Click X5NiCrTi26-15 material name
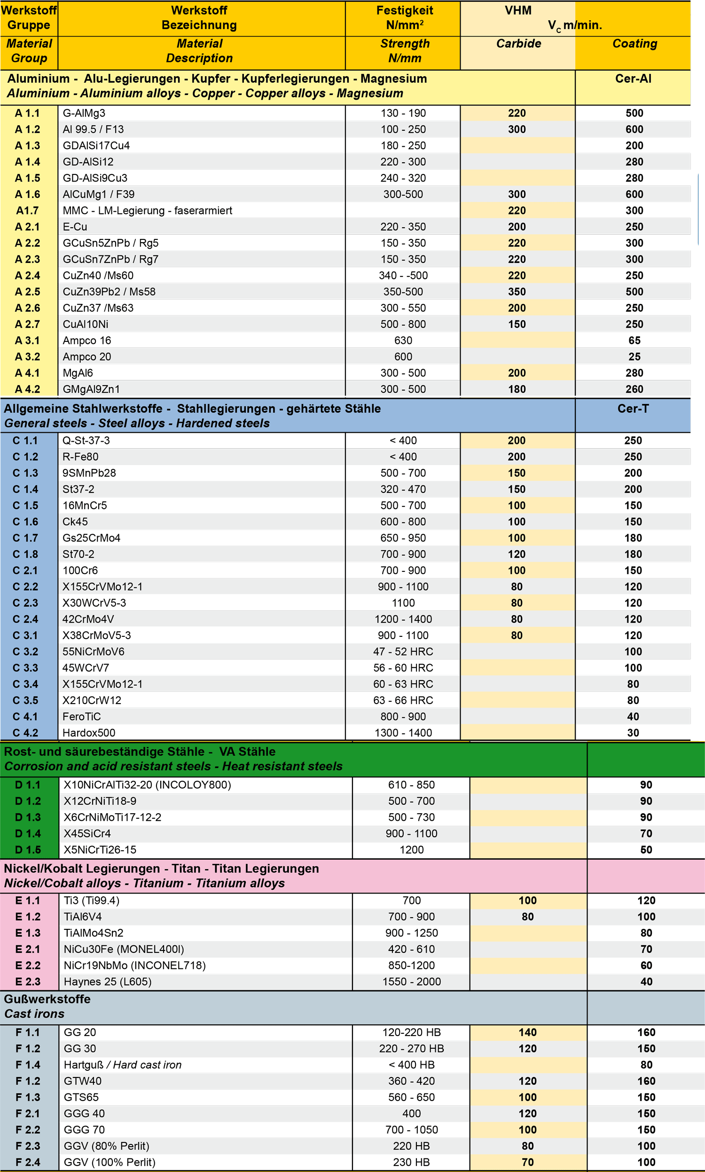Screen dimensions: 705x1172 (100, 849)
